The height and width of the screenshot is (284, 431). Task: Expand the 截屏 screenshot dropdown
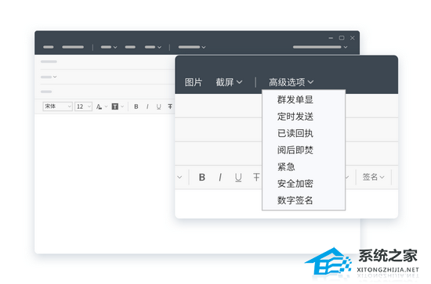point(229,82)
